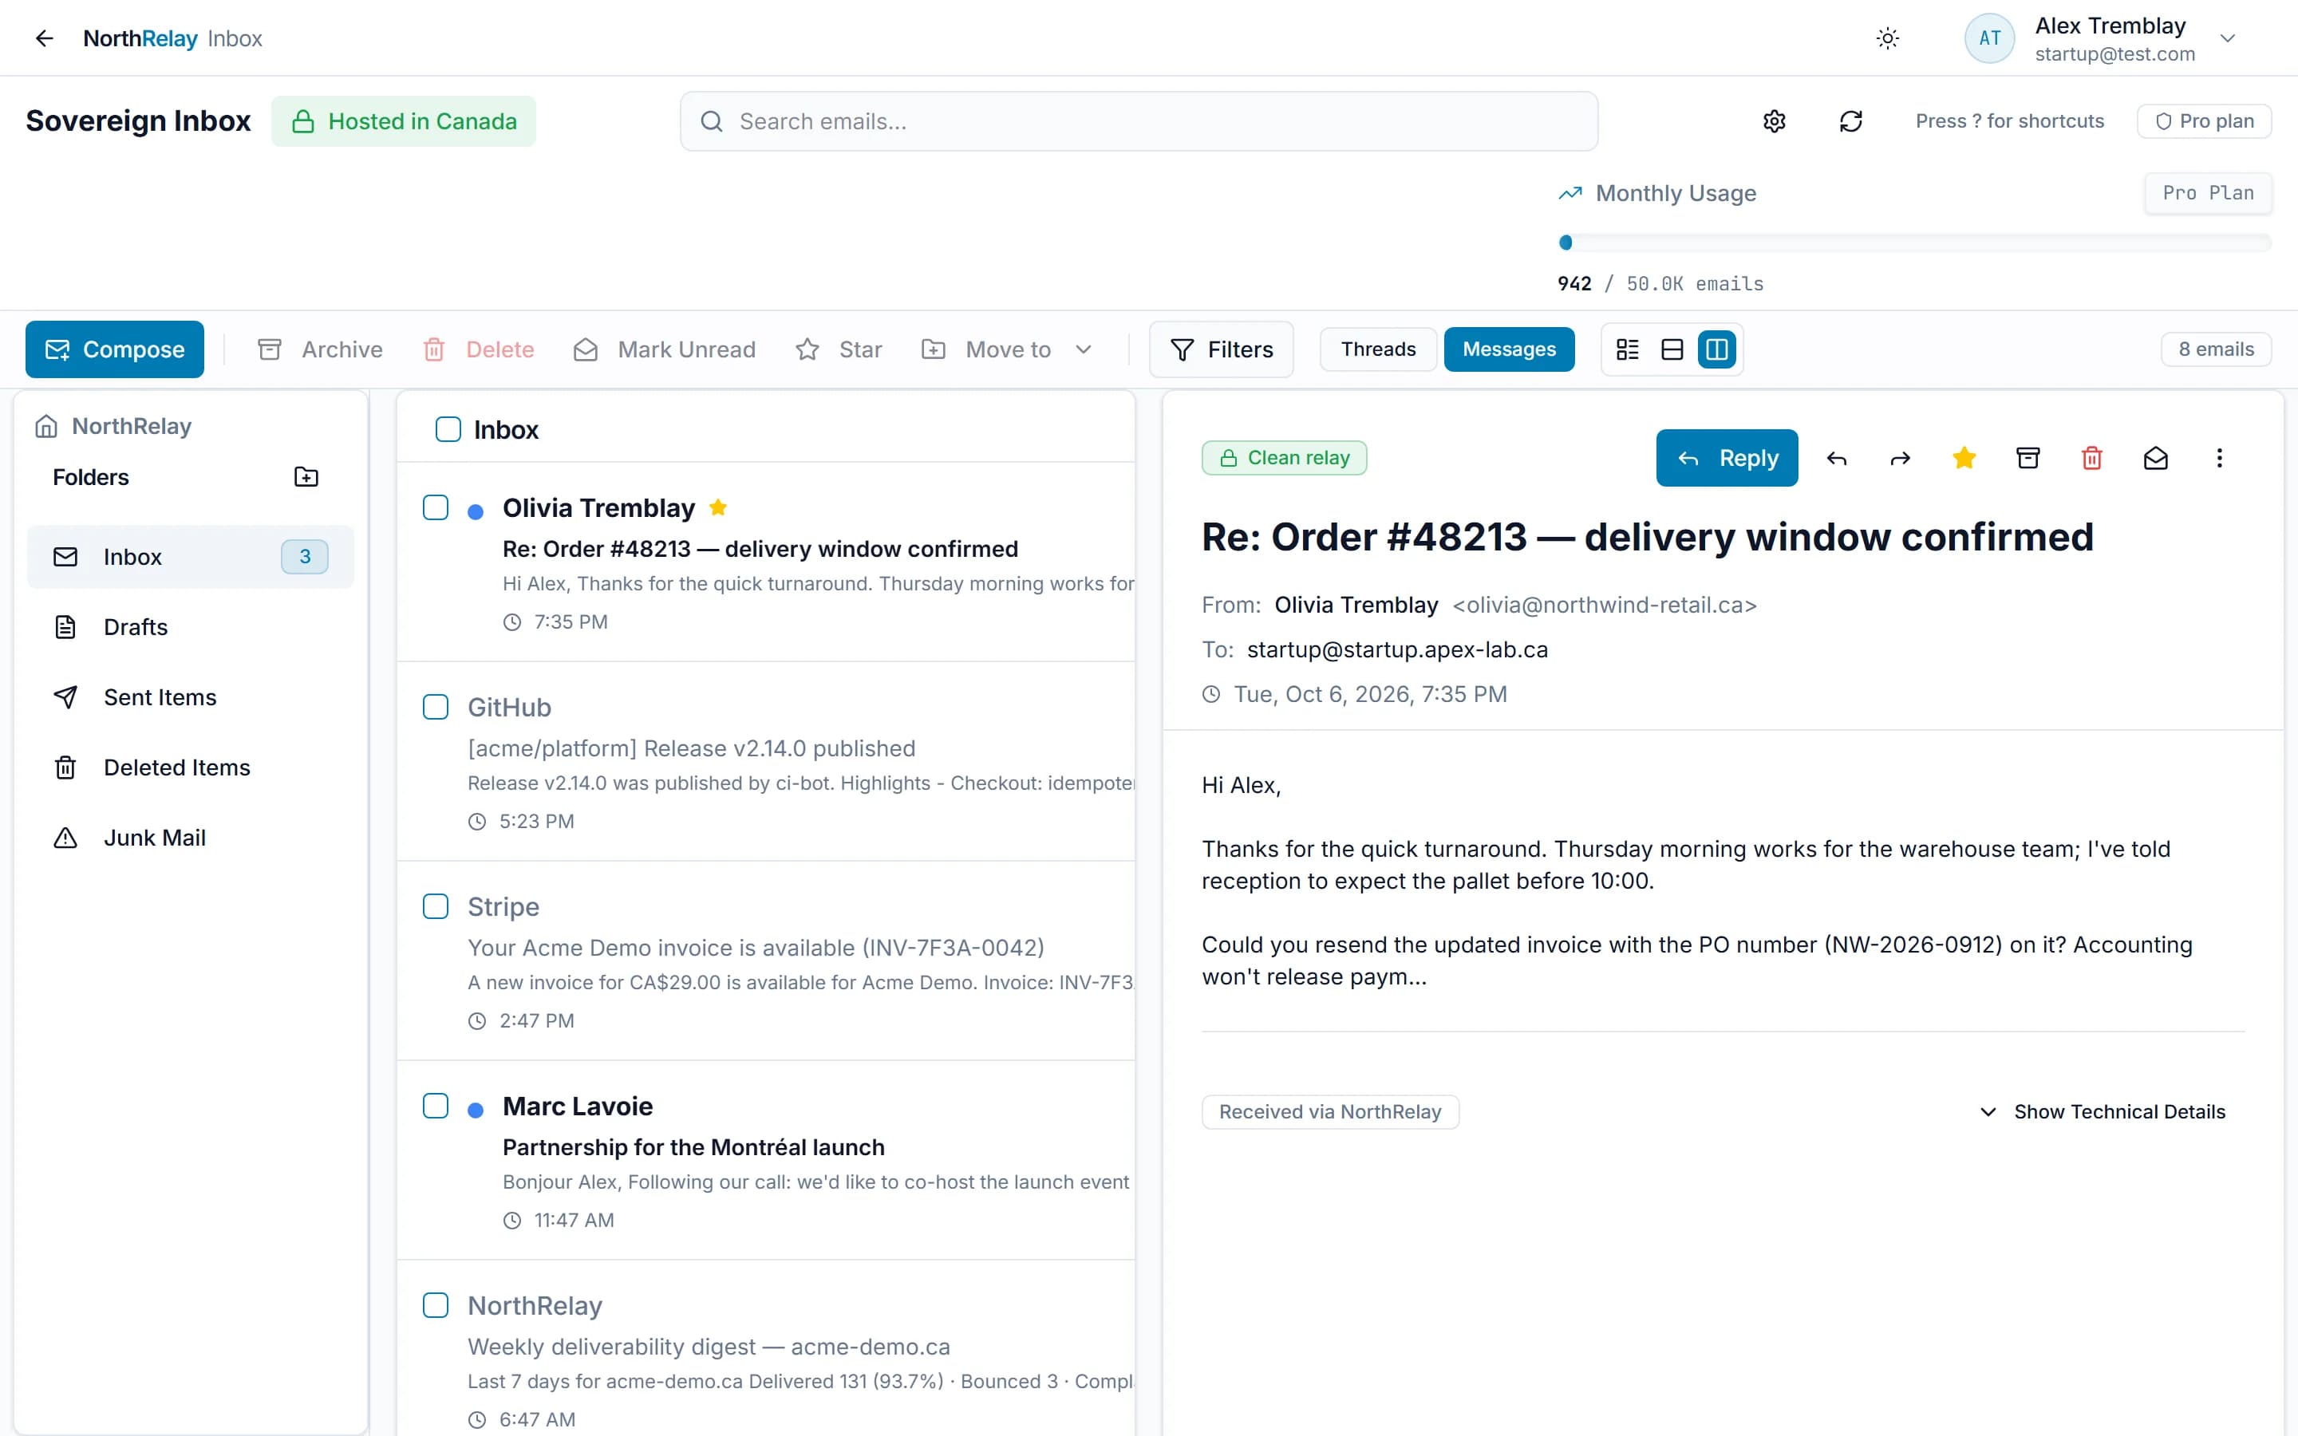Click the Compose button
2298x1436 pixels.
click(115, 349)
